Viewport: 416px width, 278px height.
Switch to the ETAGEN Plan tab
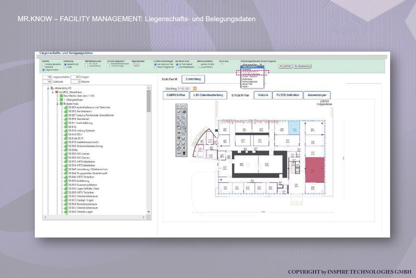(240, 95)
